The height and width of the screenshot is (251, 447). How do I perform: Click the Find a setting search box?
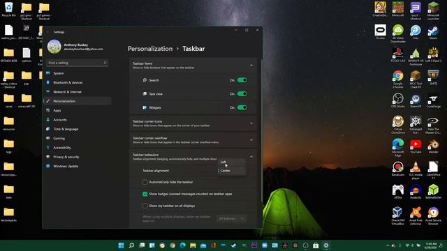[77, 63]
